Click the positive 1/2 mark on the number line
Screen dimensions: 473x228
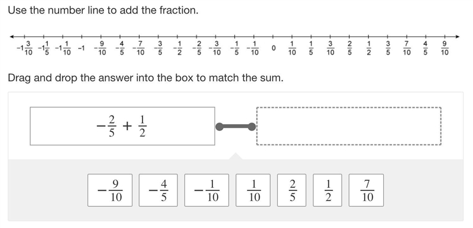tap(368, 48)
